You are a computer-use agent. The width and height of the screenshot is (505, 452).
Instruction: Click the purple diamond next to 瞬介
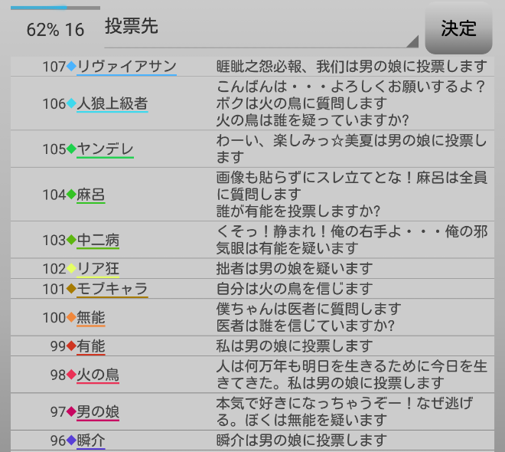71,441
